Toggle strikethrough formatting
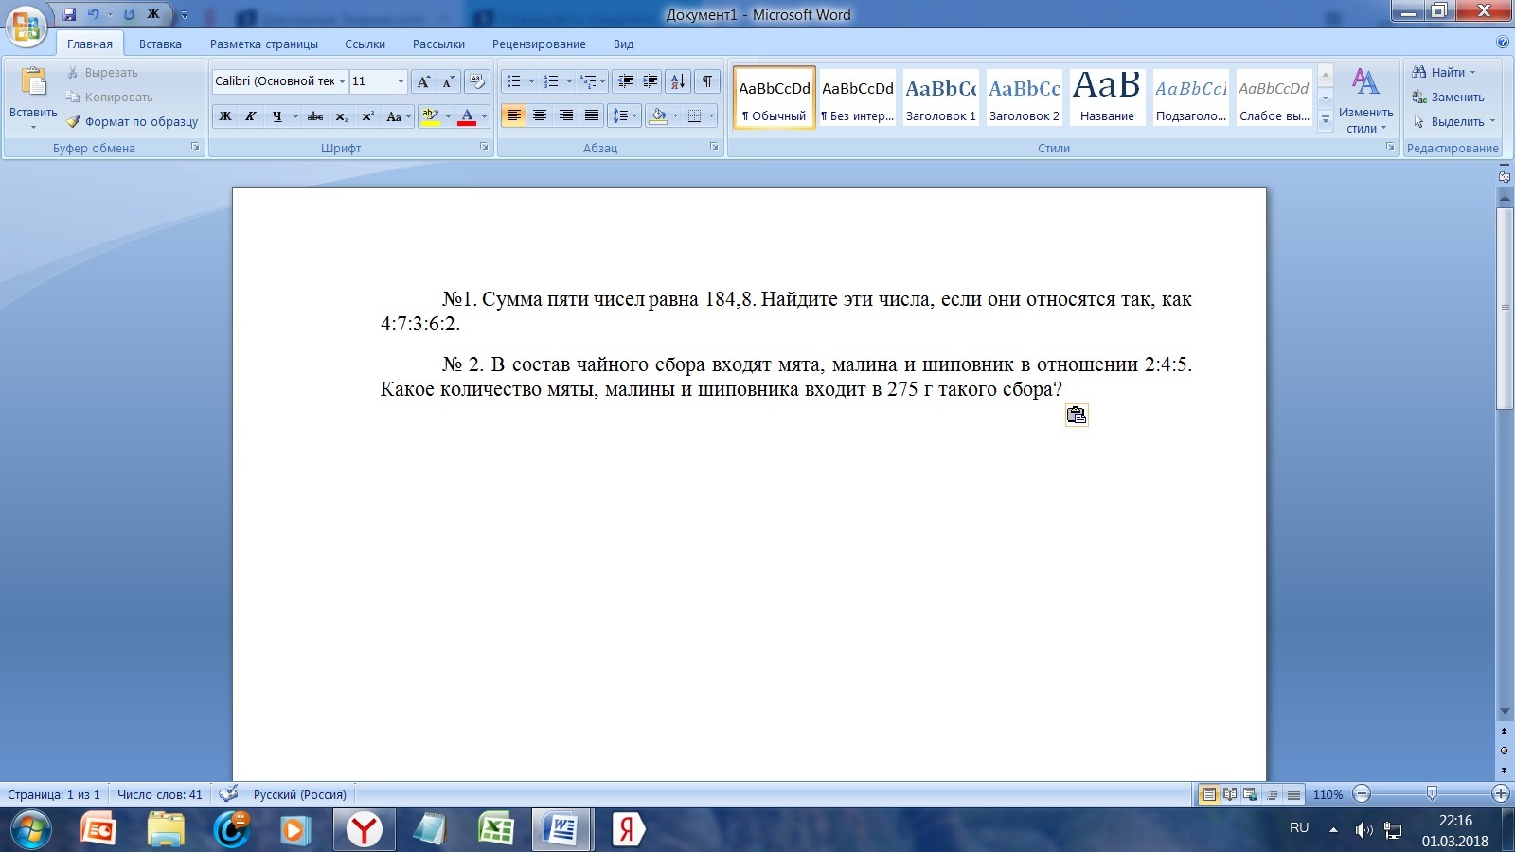The width and height of the screenshot is (1515, 852). point(315,116)
